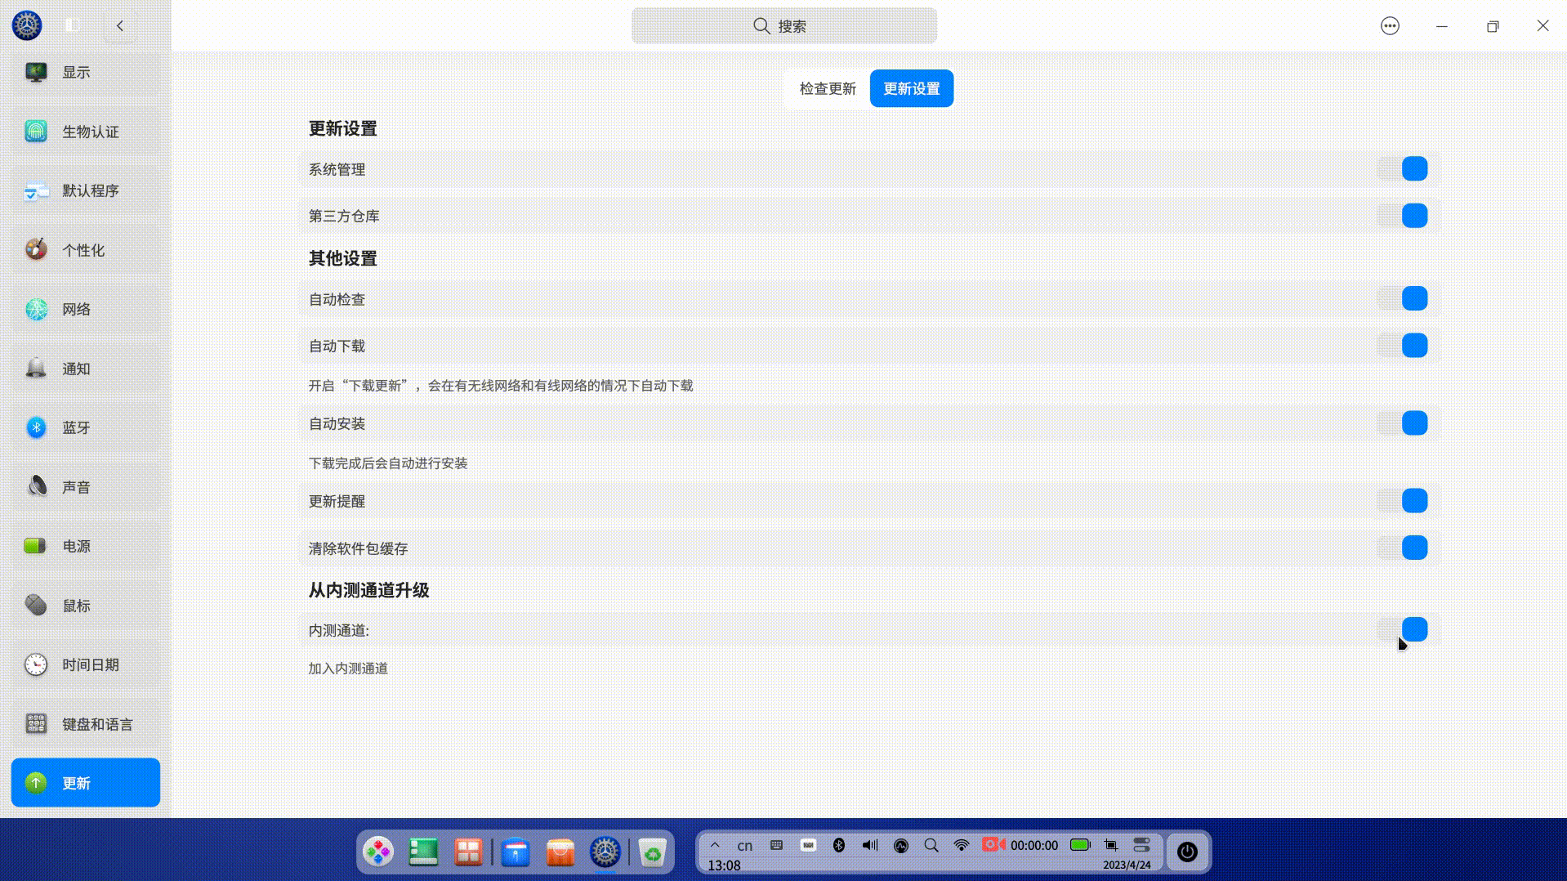Go back with the left arrow button
This screenshot has height=881, width=1567.
pos(120,25)
